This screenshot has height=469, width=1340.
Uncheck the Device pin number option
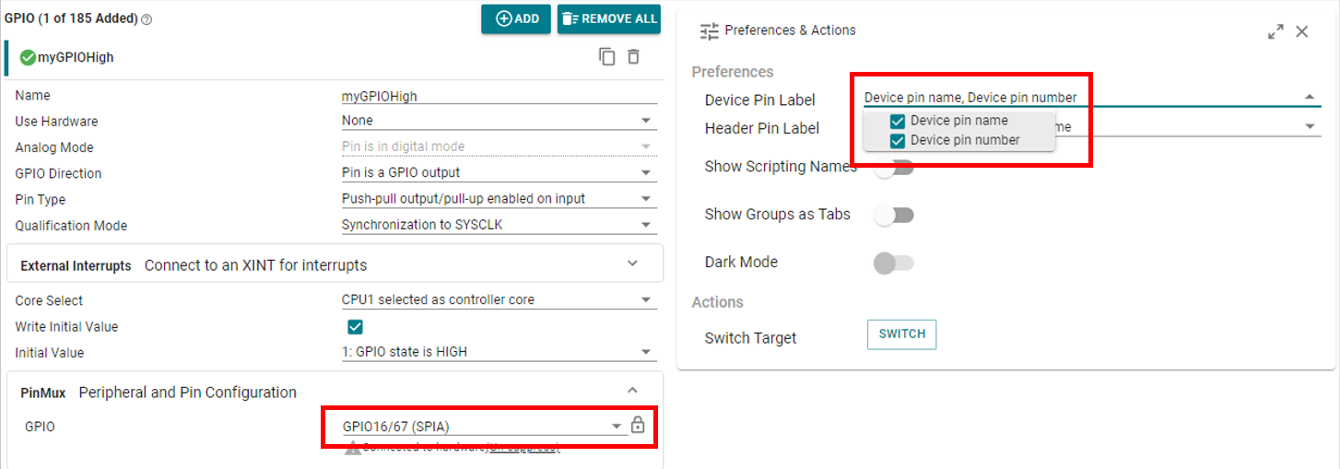(897, 140)
